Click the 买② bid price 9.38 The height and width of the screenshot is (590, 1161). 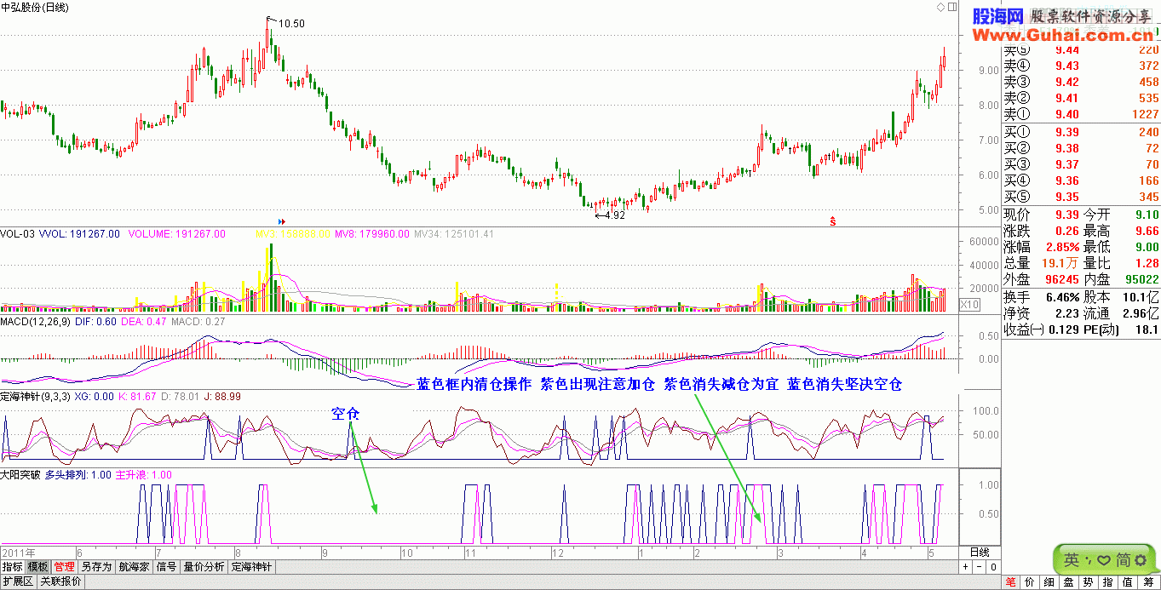pyautogui.click(x=1067, y=148)
